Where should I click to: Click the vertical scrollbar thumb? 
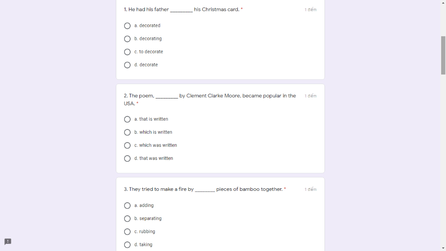443,55
